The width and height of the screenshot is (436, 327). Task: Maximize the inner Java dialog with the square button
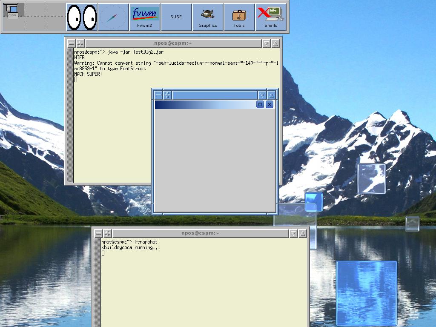pos(260,105)
